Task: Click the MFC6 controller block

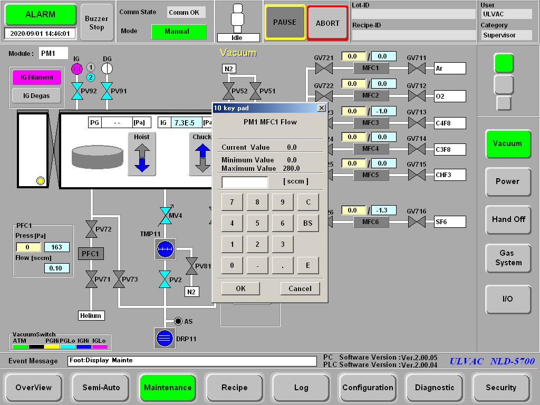Action: point(371,222)
